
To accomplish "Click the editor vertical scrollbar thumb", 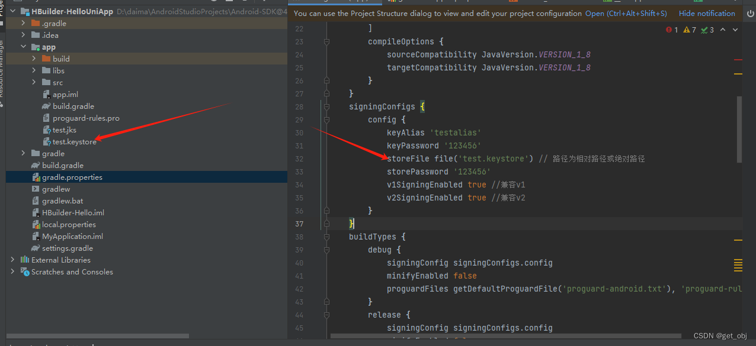I will coord(739,129).
